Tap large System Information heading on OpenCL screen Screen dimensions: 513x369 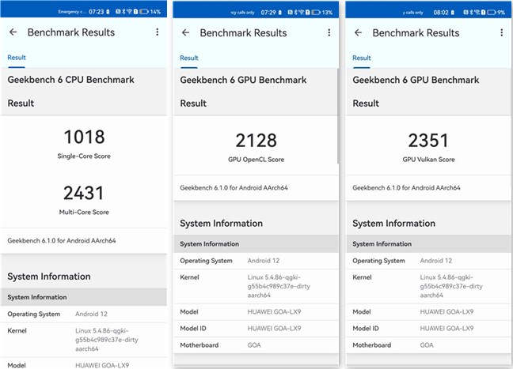(221, 224)
